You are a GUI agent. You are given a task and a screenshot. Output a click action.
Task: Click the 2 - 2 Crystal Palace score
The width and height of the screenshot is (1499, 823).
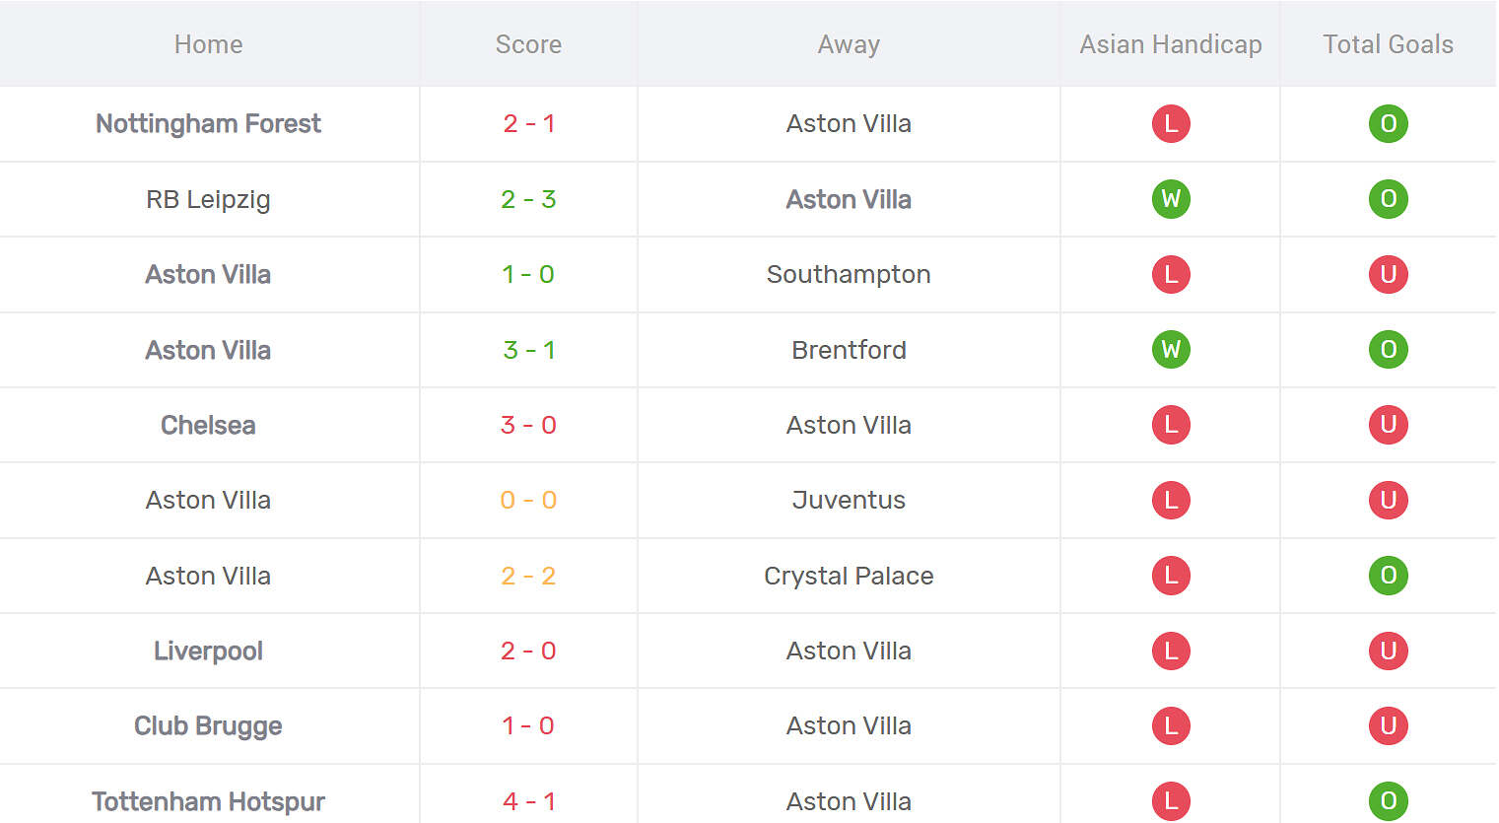(528, 576)
